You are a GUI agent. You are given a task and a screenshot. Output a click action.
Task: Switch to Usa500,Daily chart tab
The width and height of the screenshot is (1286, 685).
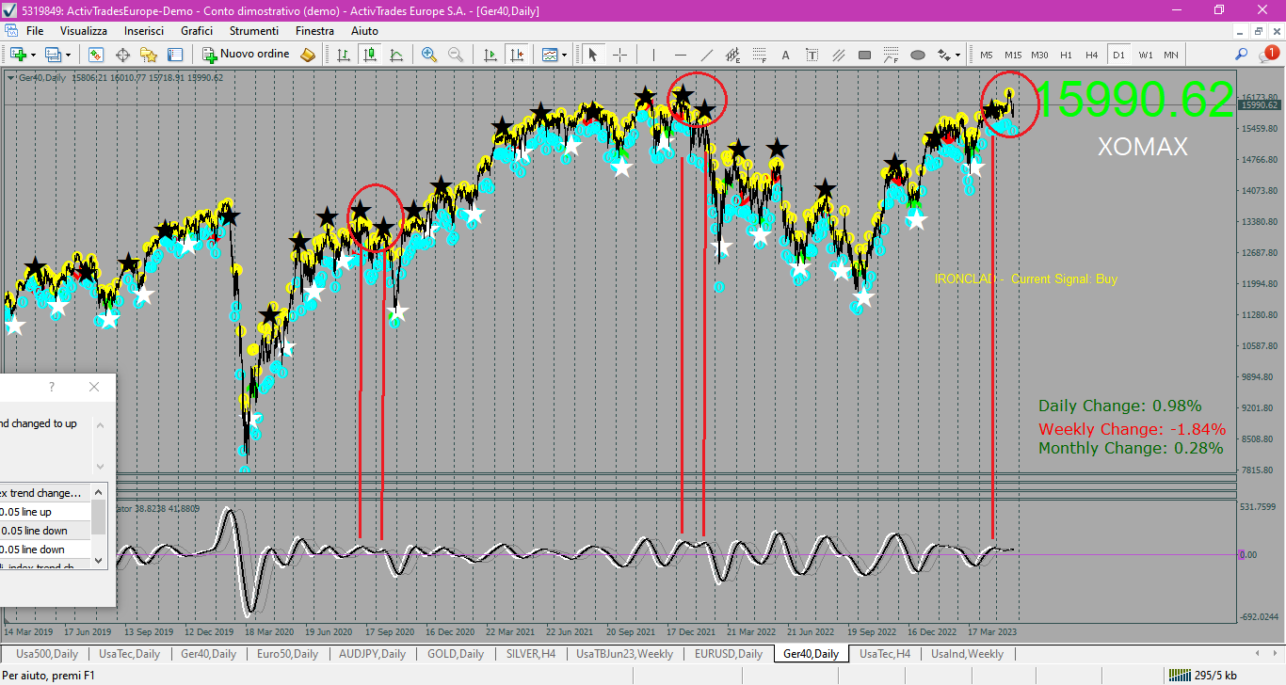coord(46,654)
